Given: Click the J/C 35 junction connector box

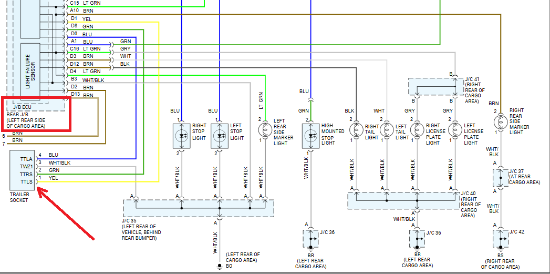Looking at the screenshot, I should 199,208.
